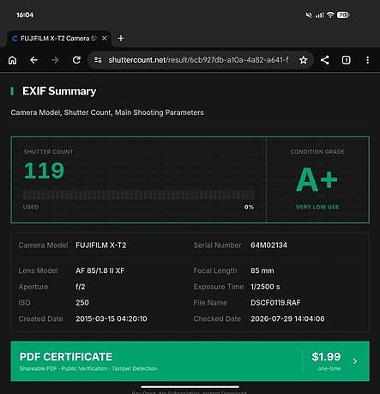
Task: Tap serial number 64M02134
Action: (x=268, y=245)
